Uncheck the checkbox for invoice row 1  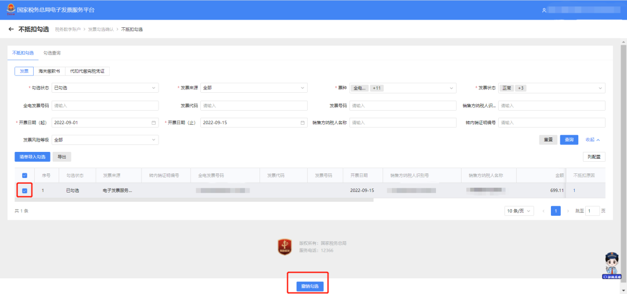(x=24, y=190)
